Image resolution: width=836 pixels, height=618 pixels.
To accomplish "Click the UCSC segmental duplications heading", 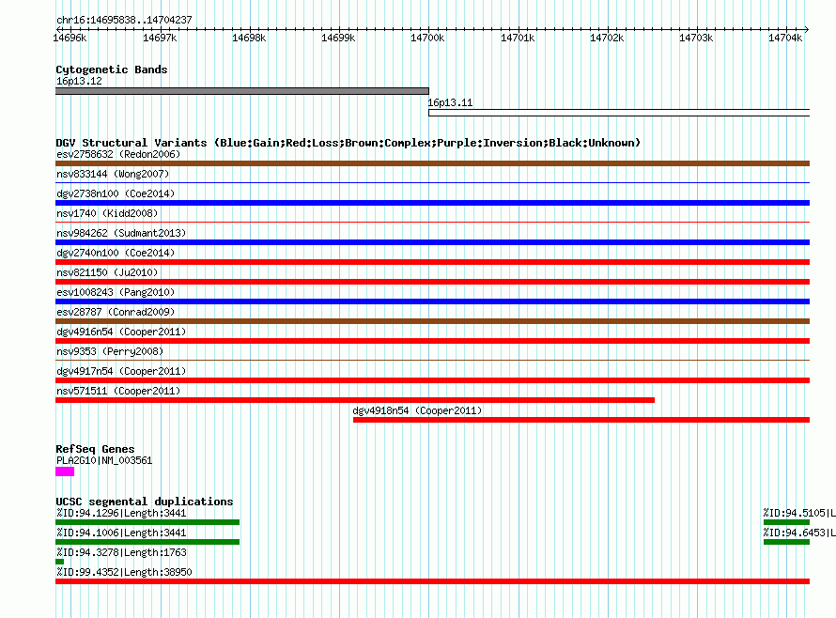I will coord(145,502).
